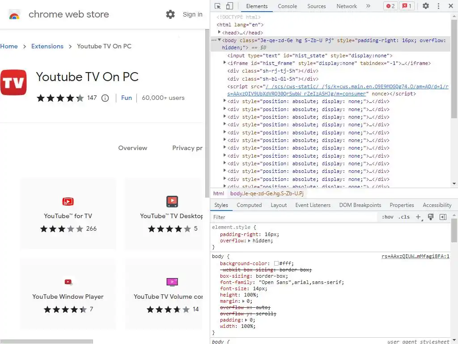
Task: Expand the hist_frame iframe node
Action: click(x=225, y=63)
